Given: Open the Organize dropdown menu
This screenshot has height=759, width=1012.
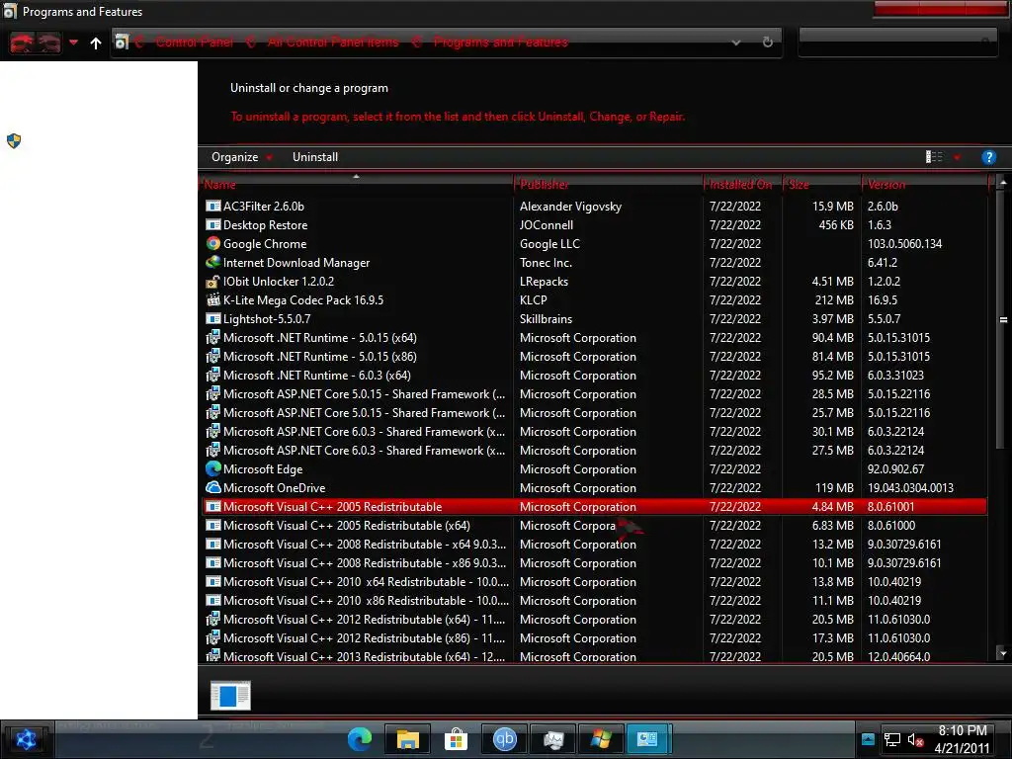Looking at the screenshot, I should 241,157.
